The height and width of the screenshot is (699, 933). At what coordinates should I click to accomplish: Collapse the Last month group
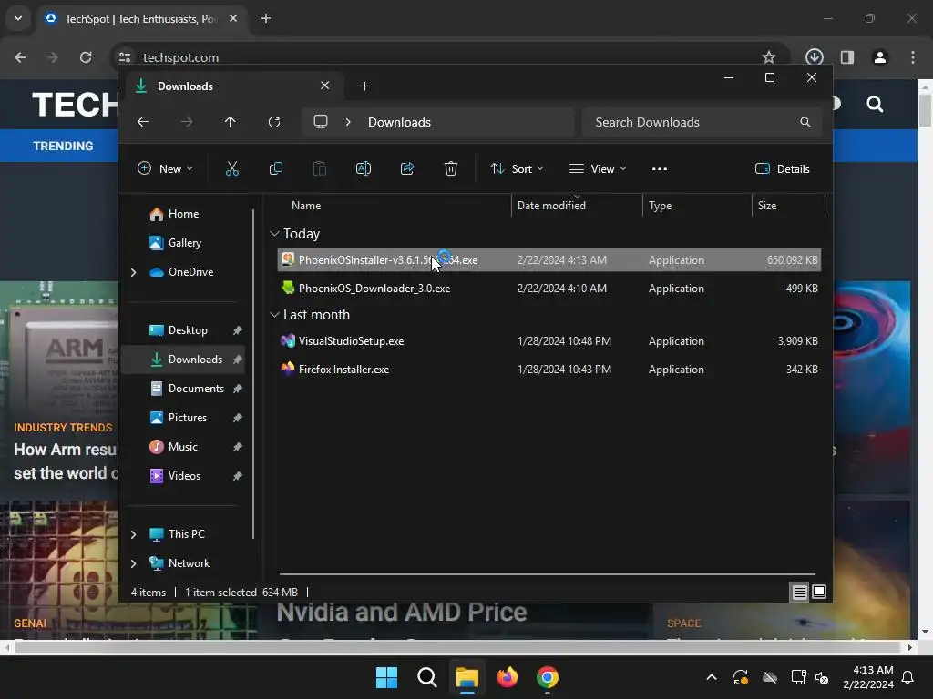274,314
